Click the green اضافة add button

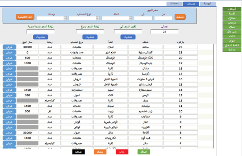coord(144,152)
